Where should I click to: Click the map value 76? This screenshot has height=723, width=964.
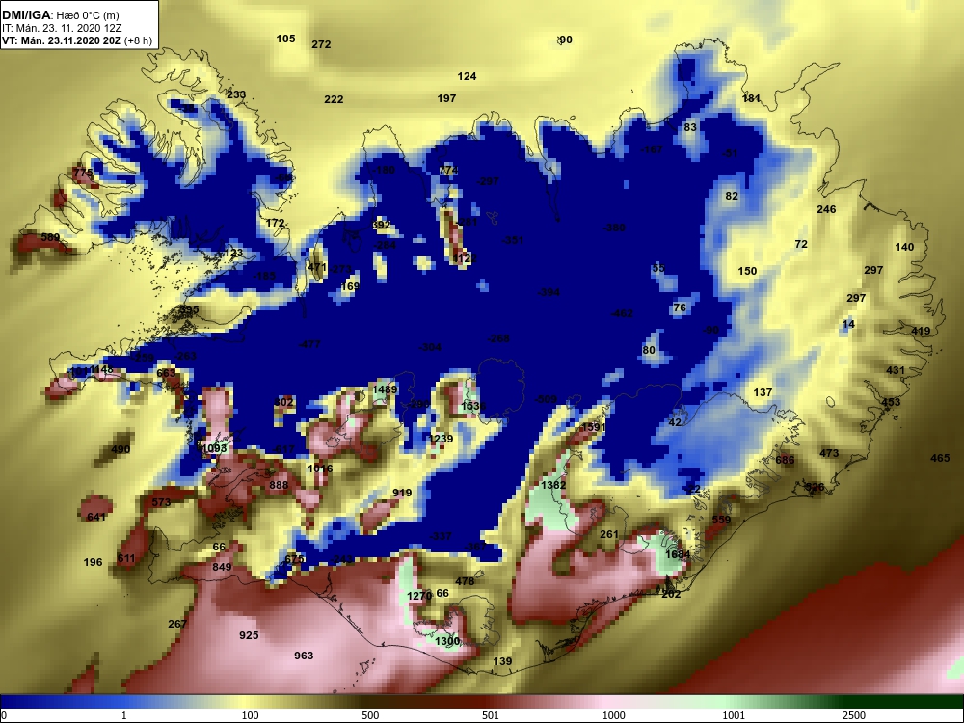coord(680,308)
